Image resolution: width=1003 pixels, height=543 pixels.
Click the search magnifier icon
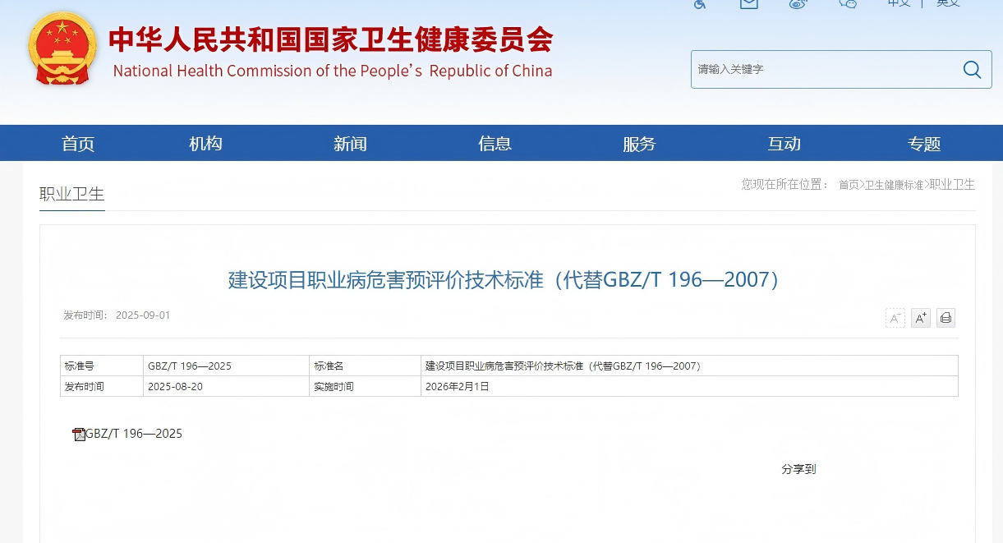point(972,70)
